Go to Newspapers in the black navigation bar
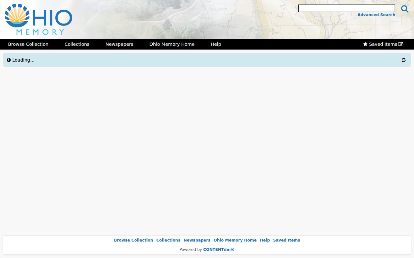This screenshot has width=414, height=258. point(119,44)
